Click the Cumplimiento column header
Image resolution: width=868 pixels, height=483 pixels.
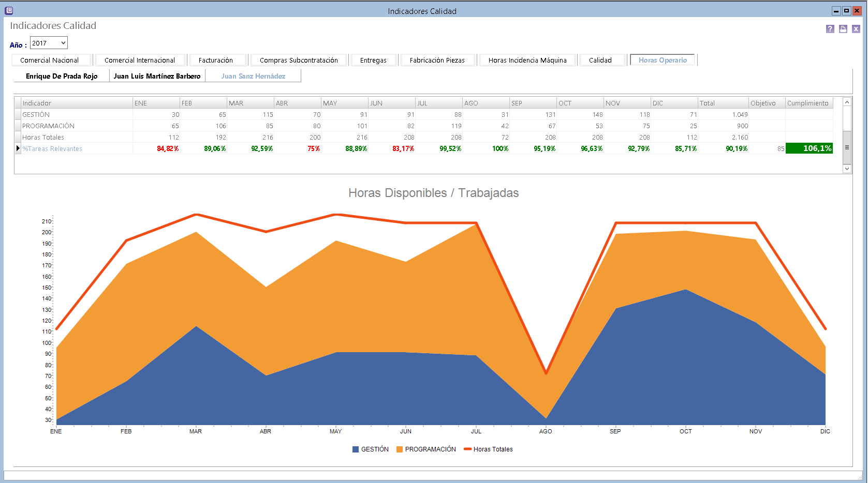[x=808, y=103]
